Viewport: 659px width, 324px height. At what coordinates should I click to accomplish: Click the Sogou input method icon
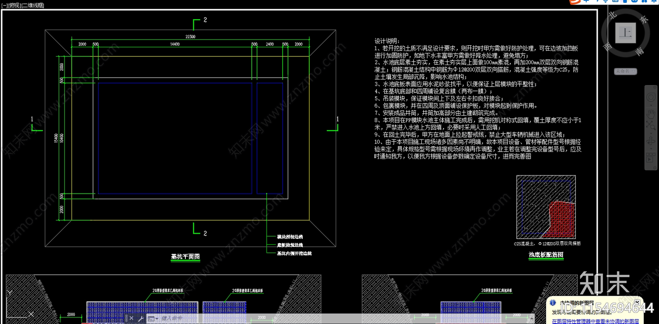pyautogui.click(x=575, y=2)
